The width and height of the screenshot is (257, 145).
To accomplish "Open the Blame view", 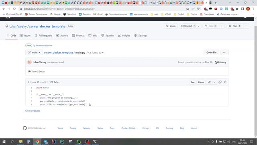I will [x=201, y=82].
